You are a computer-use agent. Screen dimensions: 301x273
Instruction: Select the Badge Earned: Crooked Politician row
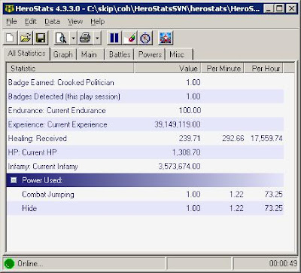[x=145, y=82]
